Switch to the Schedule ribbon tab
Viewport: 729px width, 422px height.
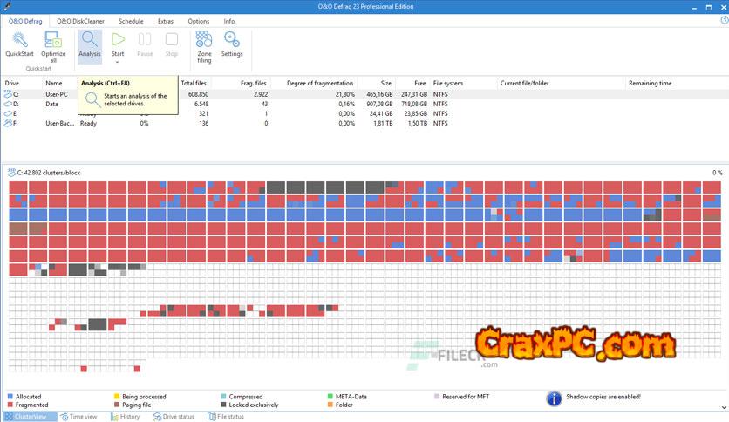[131, 20]
